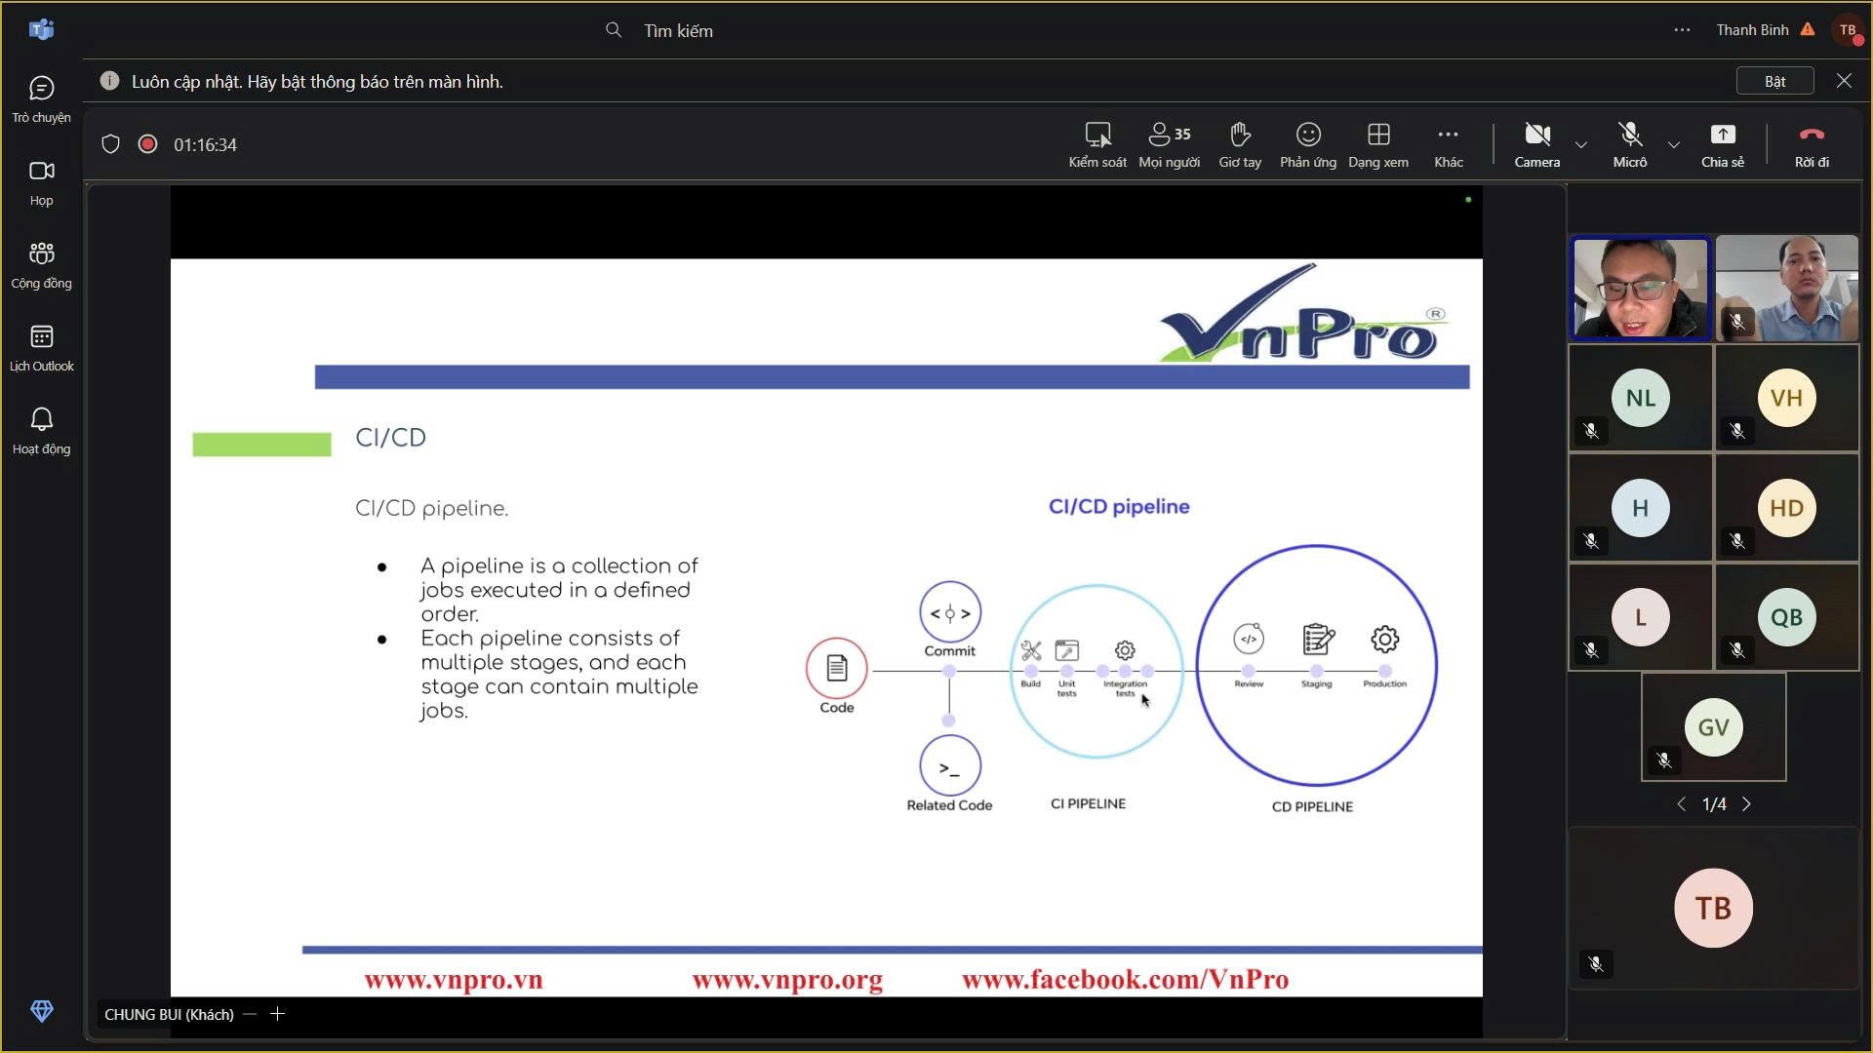Open Phản ứng reactions smiley

tap(1308, 135)
